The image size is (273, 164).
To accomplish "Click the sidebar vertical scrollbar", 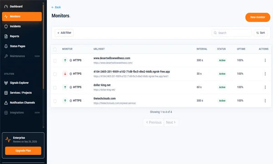I will 43,47.
